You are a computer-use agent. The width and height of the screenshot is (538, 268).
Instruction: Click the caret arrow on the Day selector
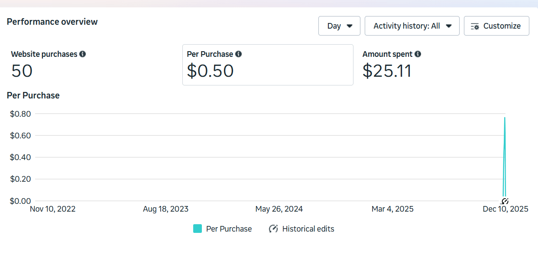350,26
